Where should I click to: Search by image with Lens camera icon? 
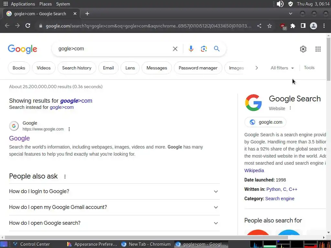tap(204, 49)
